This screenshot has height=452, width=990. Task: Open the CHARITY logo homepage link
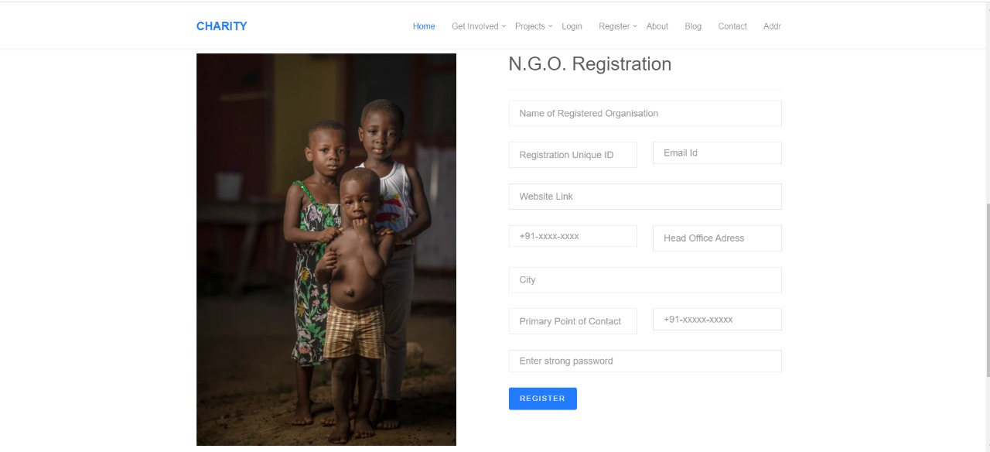(x=222, y=26)
